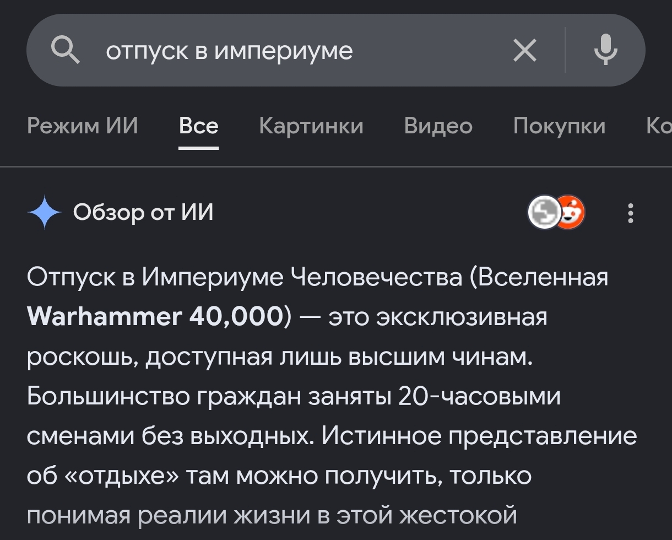Switch to the Видео tab

438,126
